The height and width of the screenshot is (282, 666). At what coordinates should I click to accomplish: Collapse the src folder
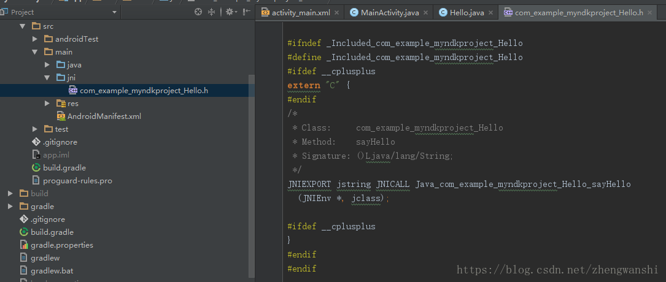click(x=23, y=26)
